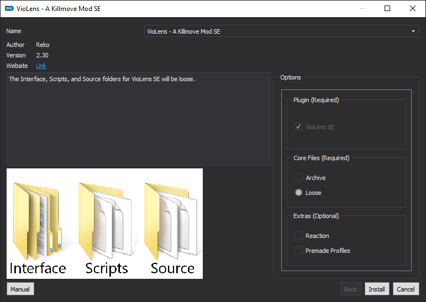
Task: Close the VioLens installer window
Action: pos(412,8)
